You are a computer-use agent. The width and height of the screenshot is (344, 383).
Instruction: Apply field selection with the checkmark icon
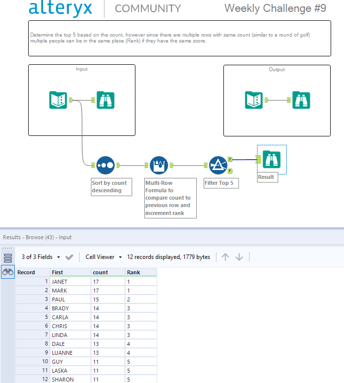pos(69,257)
